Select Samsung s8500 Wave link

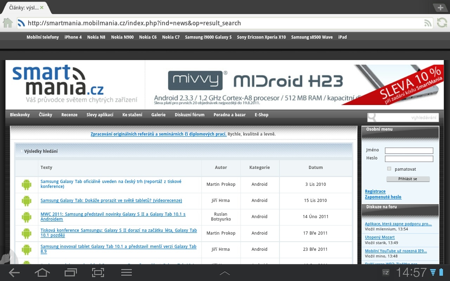coord(312,37)
